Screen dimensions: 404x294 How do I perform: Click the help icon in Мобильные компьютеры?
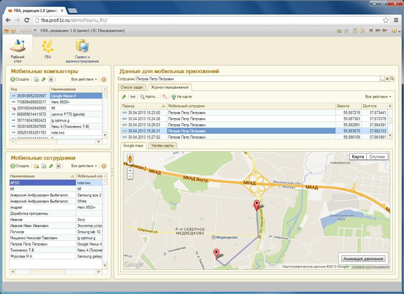[104, 79]
